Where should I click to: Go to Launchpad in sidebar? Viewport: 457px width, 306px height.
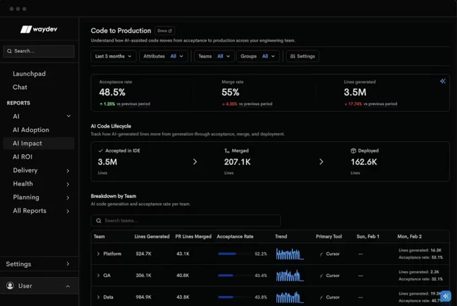tap(29, 74)
